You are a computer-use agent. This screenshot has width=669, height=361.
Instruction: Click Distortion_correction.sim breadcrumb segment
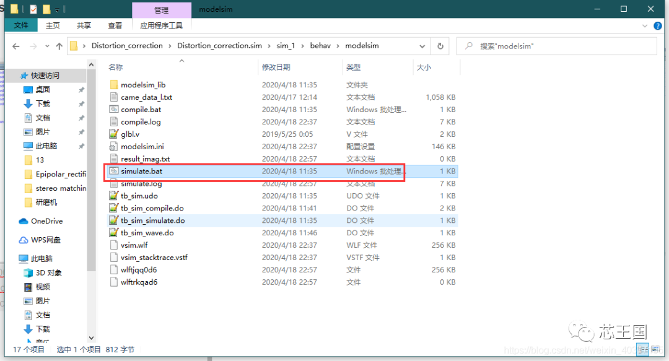(x=219, y=46)
